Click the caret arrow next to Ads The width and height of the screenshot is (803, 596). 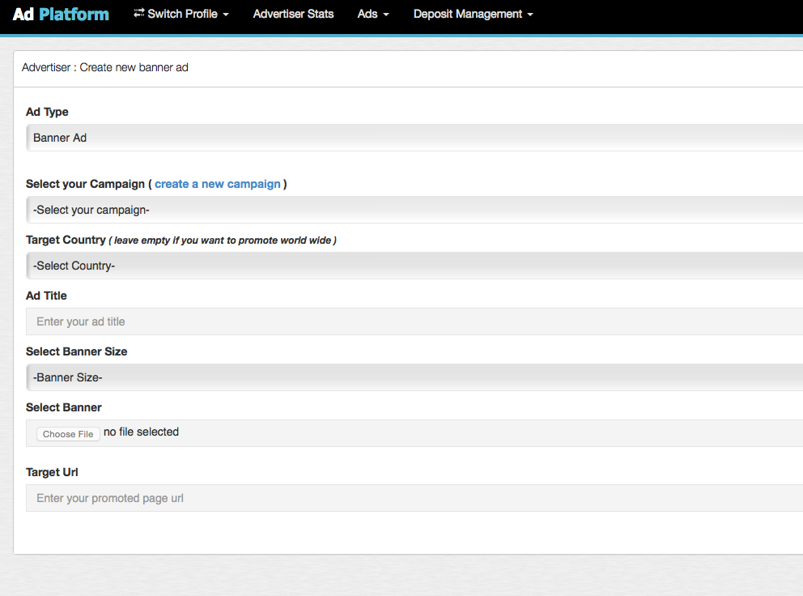386,15
